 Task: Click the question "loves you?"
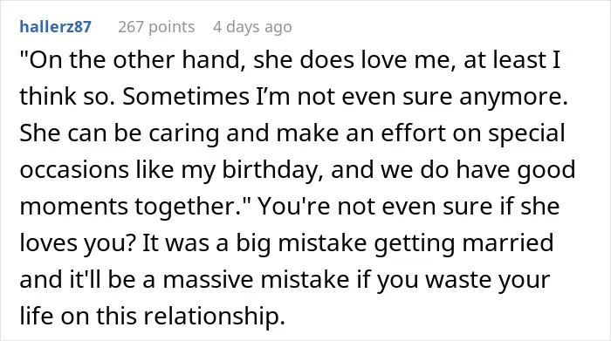tap(78, 243)
